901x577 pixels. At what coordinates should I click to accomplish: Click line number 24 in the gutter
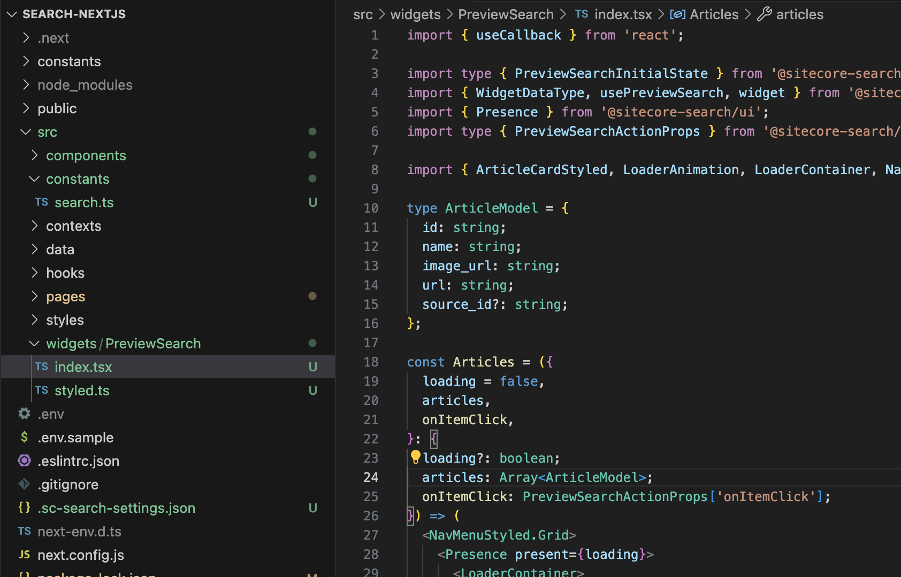coord(371,477)
